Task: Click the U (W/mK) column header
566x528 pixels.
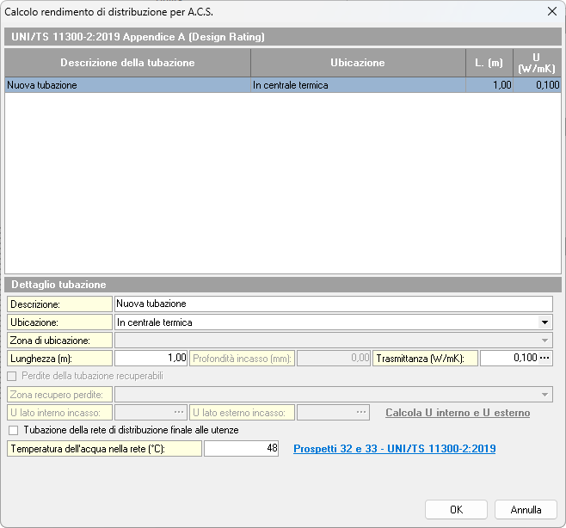Action: pyautogui.click(x=537, y=63)
